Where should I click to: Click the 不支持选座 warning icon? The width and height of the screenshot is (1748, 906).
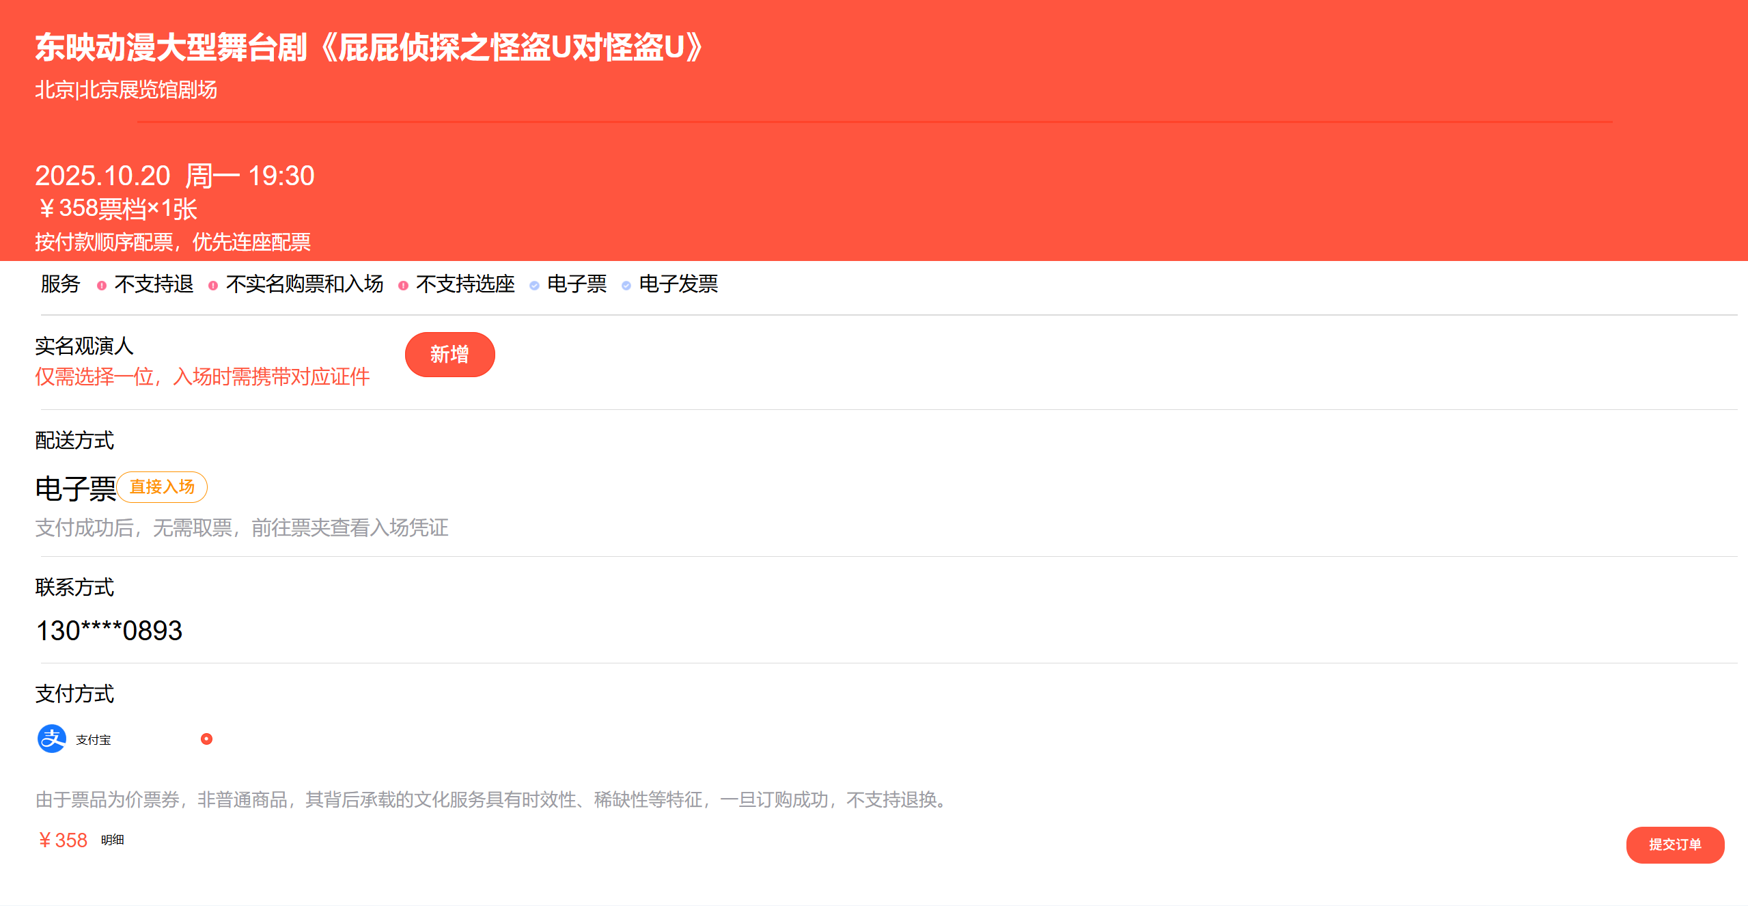pos(403,286)
